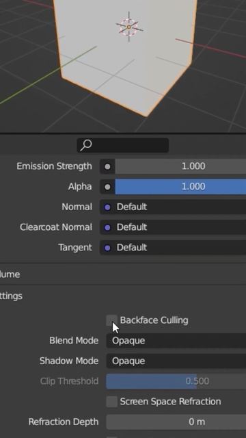246x438 pixels.
Task: Click the Shadow Mode label
Action: point(69,361)
